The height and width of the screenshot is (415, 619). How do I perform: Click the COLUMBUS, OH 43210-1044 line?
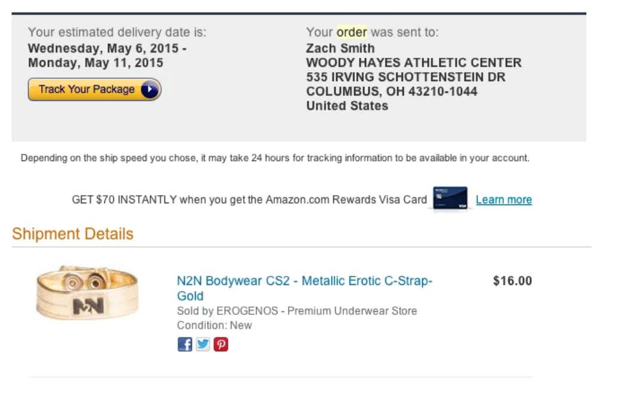click(392, 92)
